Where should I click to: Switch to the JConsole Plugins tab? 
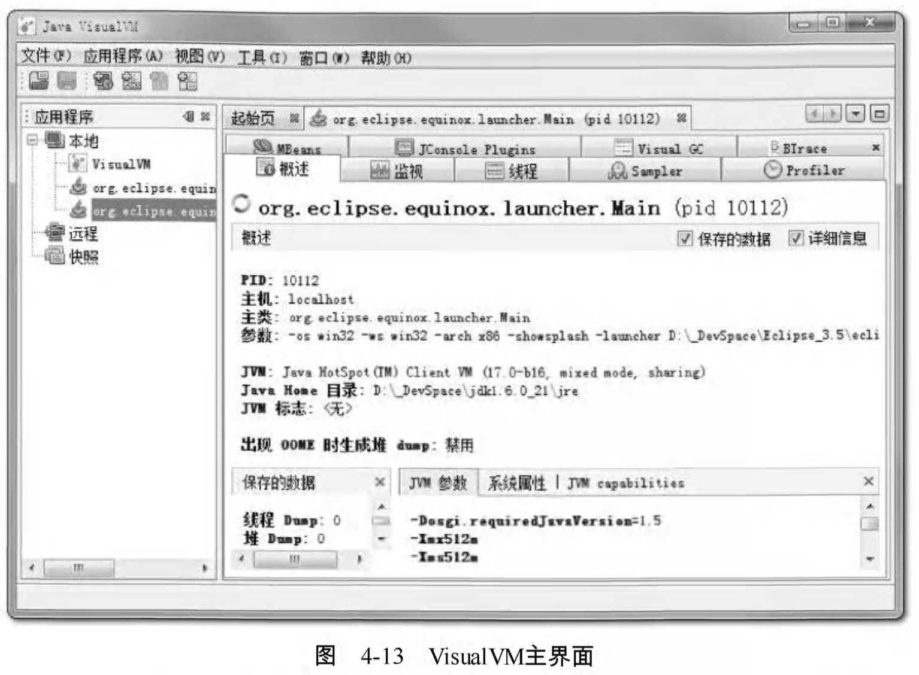[465, 147]
